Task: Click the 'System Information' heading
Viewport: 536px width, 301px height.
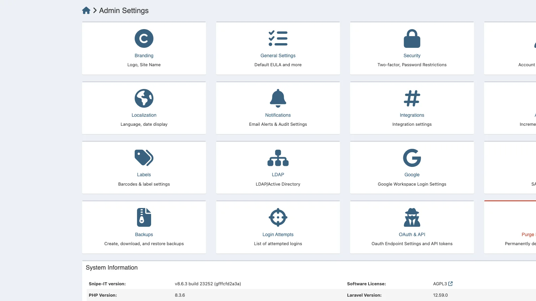Action: pos(112,268)
